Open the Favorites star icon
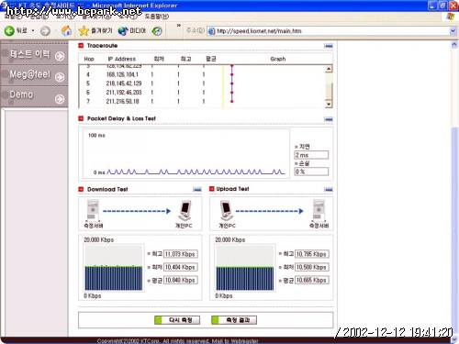The image size is (459, 344). coord(84,30)
